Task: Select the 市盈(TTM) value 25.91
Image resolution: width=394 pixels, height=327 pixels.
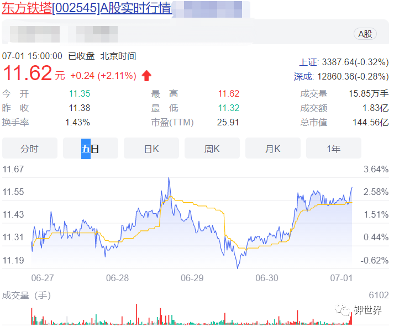Action: (228, 122)
